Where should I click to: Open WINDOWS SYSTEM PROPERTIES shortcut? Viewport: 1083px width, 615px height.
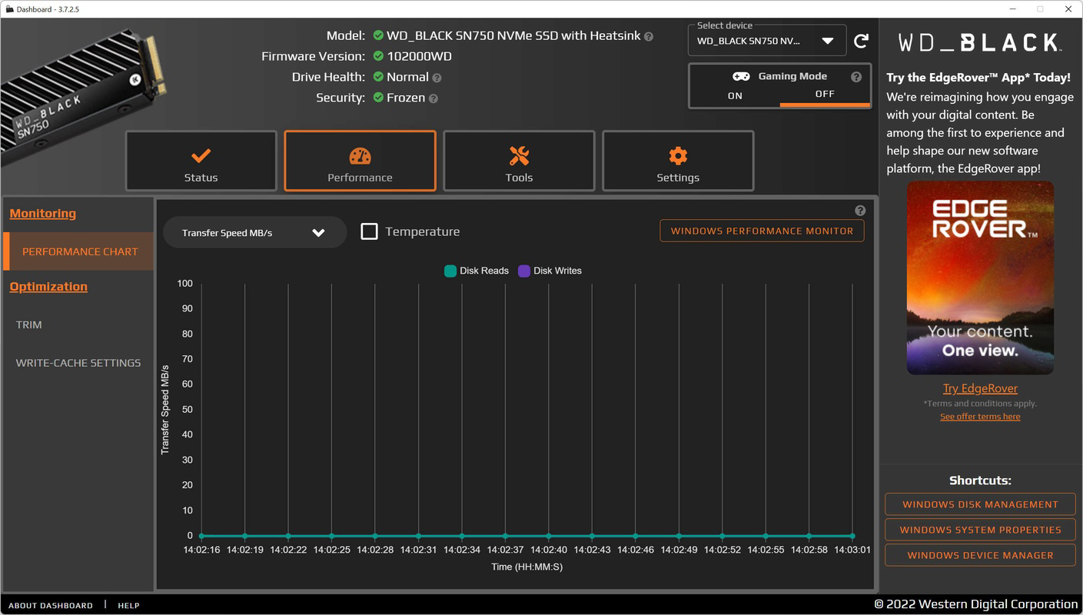980,530
